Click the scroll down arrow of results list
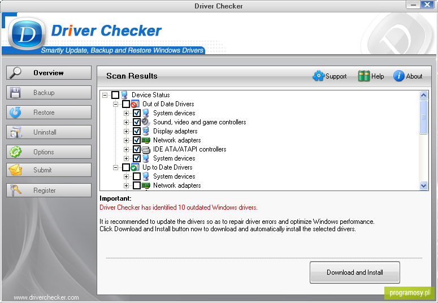The image size is (438, 303). tap(423, 185)
